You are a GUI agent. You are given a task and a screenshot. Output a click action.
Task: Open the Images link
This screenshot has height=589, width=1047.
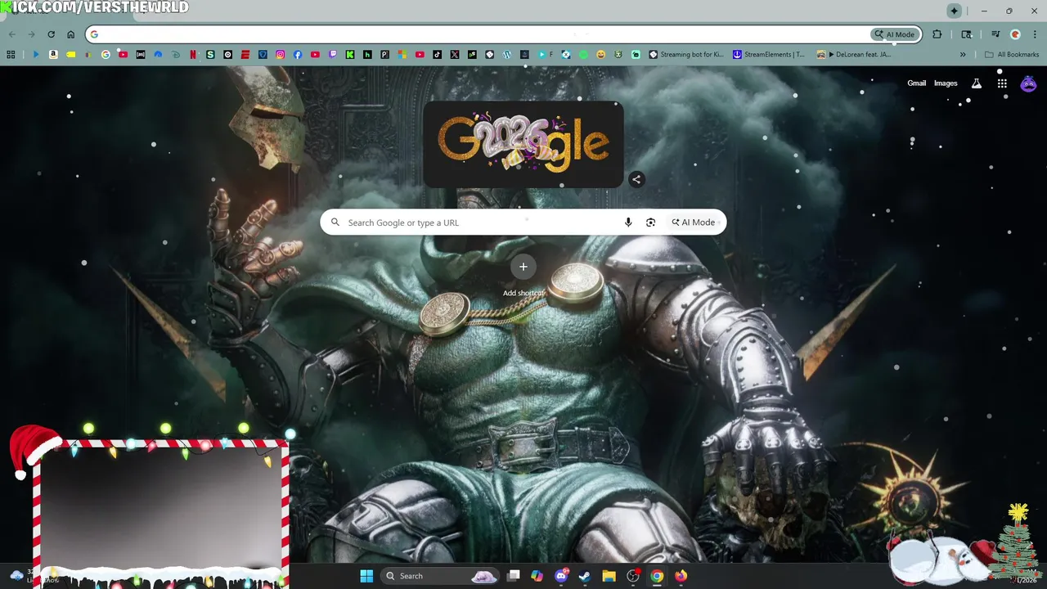[x=946, y=83]
